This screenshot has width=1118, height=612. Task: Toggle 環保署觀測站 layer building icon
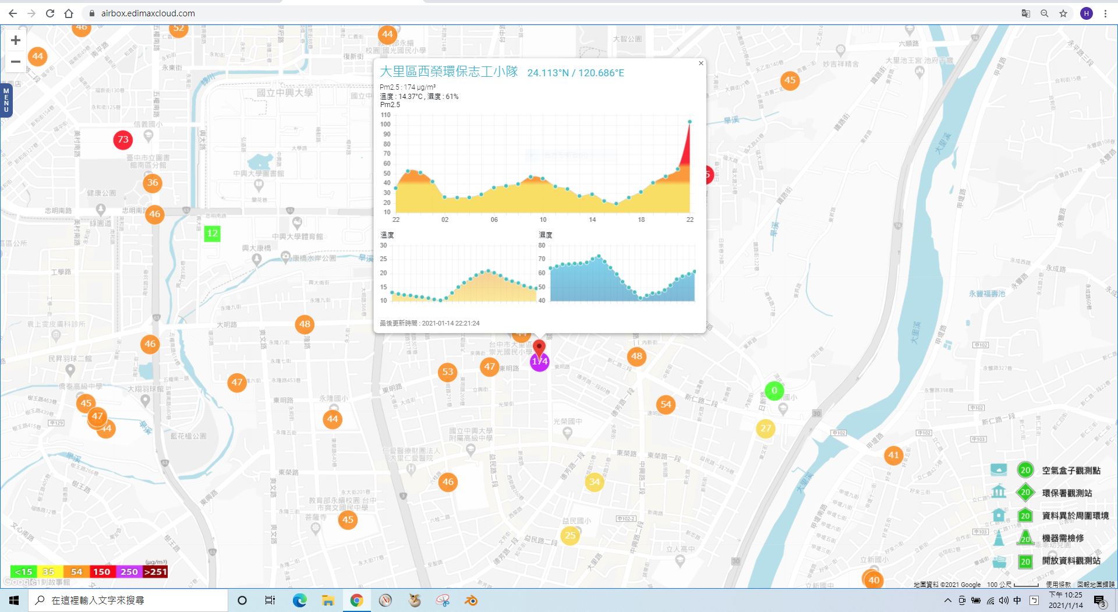click(999, 492)
